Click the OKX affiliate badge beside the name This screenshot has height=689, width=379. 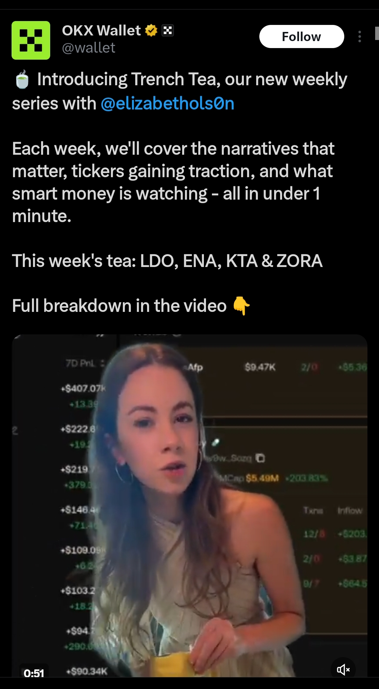pyautogui.click(x=168, y=31)
